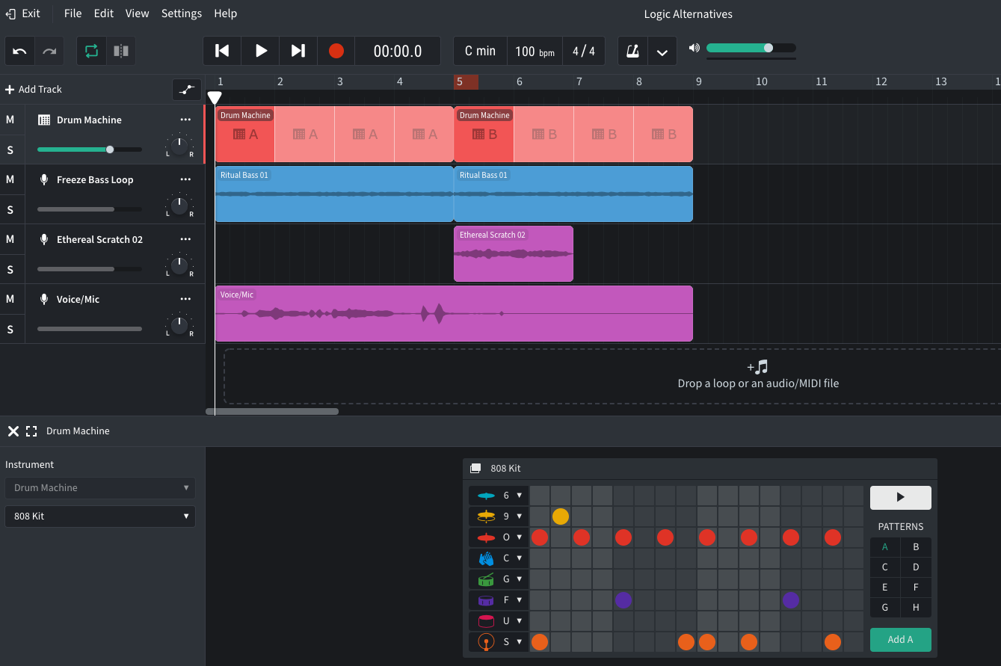This screenshot has width=1001, height=666.
Task: Toggle loop playback mode
Action: (x=90, y=51)
